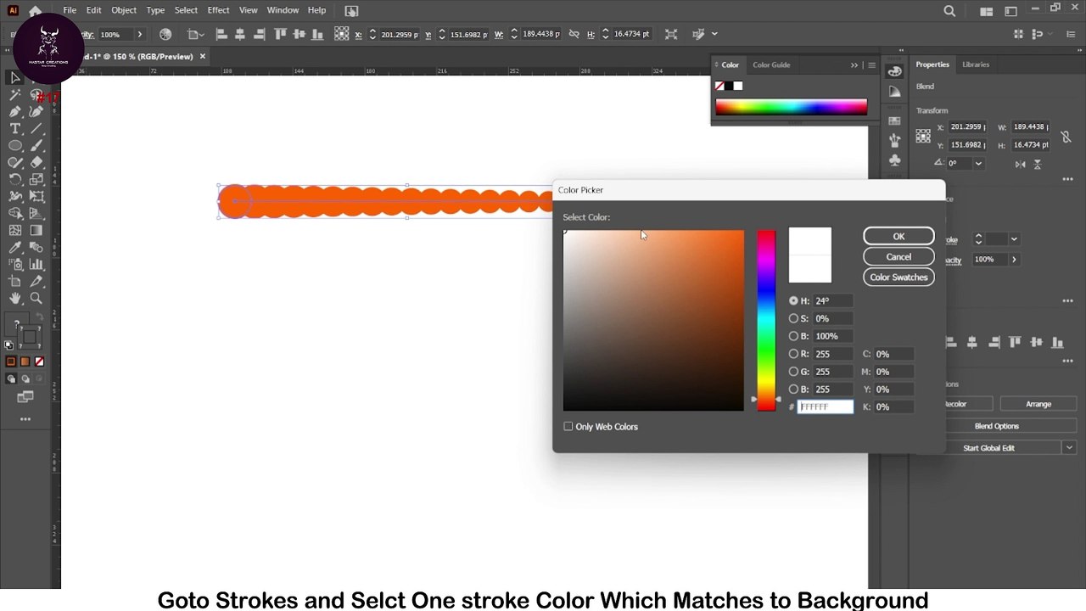Image resolution: width=1086 pixels, height=611 pixels.
Task: Select the Type tool
Action: click(x=15, y=128)
